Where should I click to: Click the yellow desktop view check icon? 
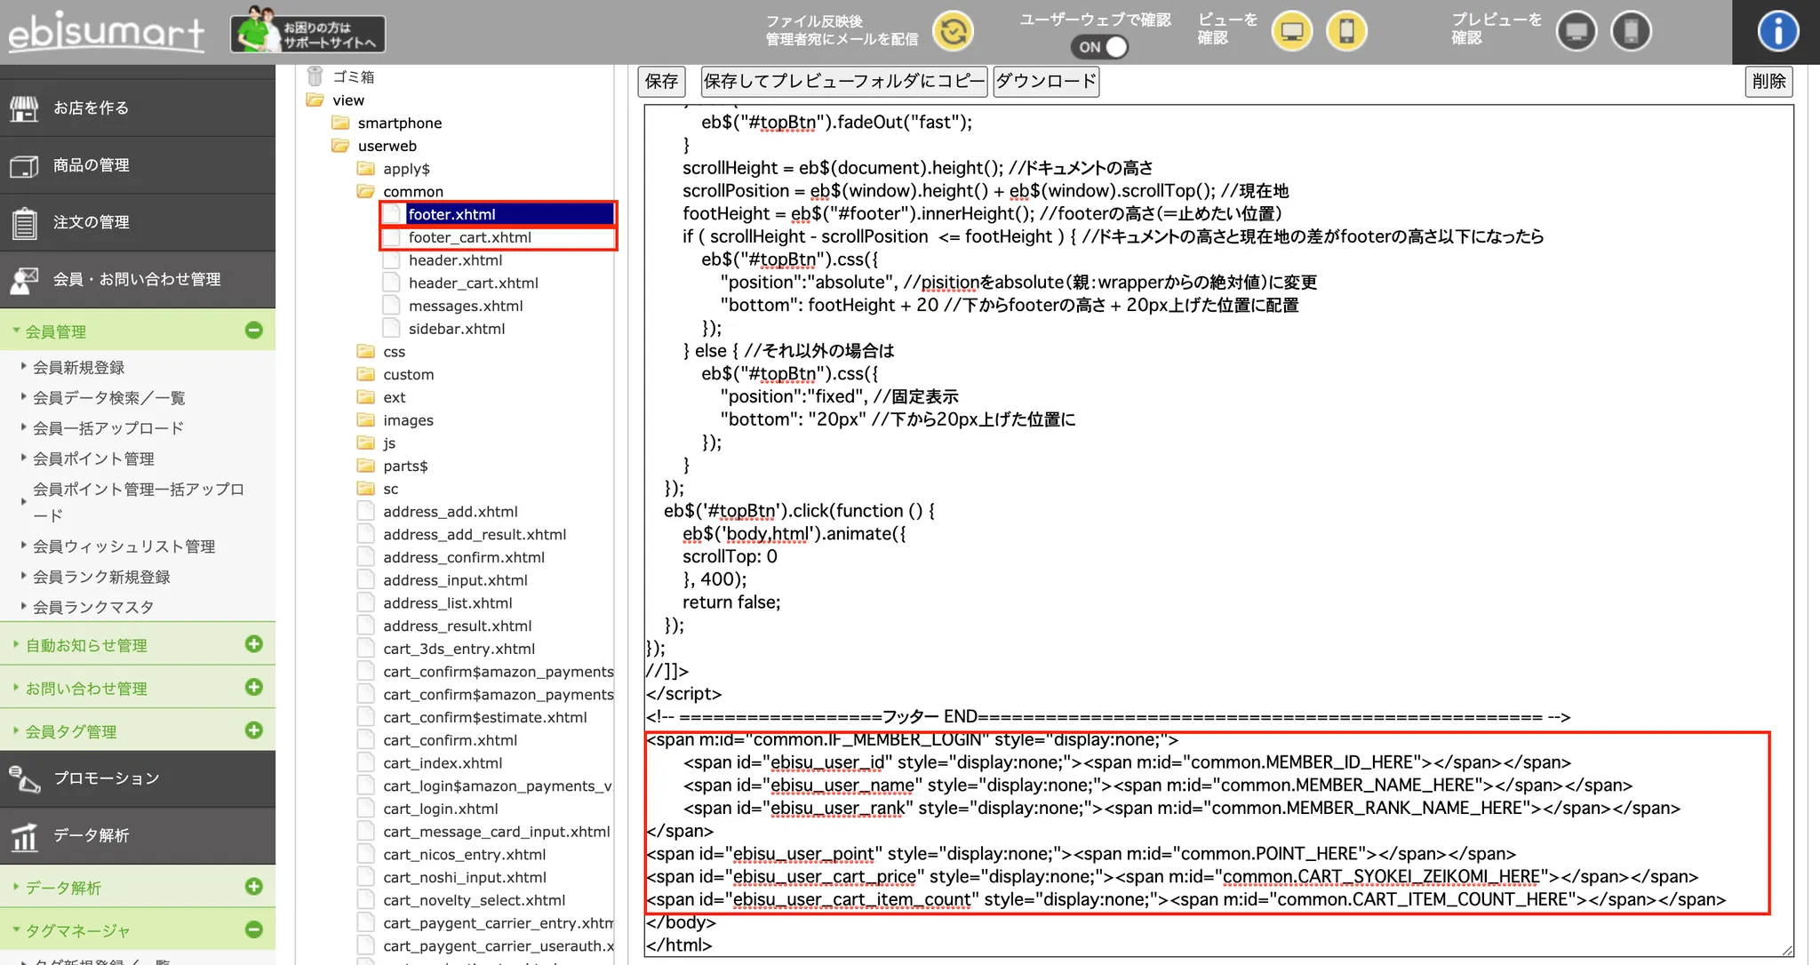(1292, 32)
